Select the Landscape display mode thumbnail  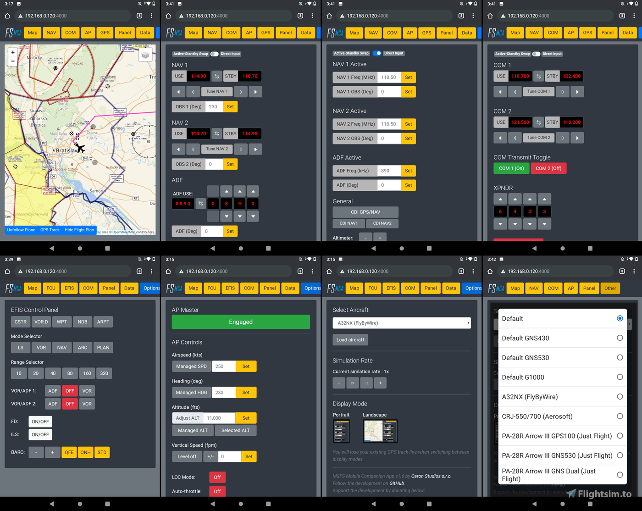(x=380, y=431)
